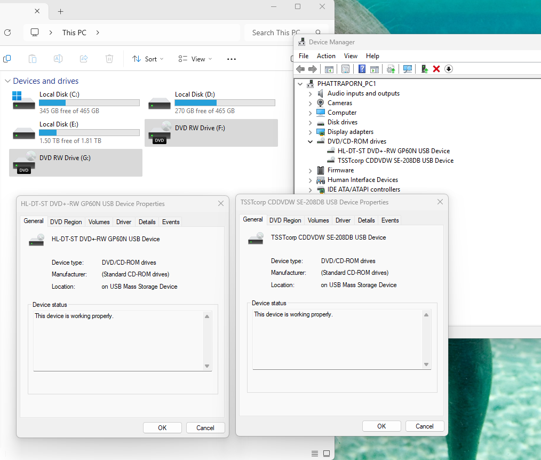Image resolution: width=541 pixels, height=460 pixels.
Task: Click Cancel in TSSTcorp properties dialog
Action: [425, 426]
